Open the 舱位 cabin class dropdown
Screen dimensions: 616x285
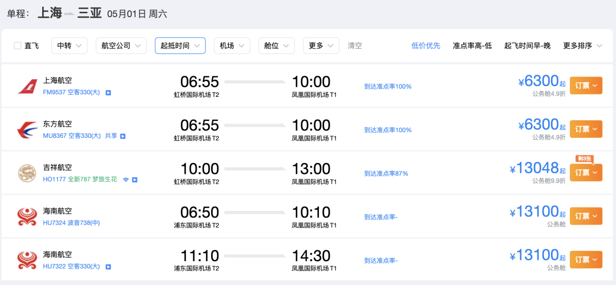tap(277, 46)
